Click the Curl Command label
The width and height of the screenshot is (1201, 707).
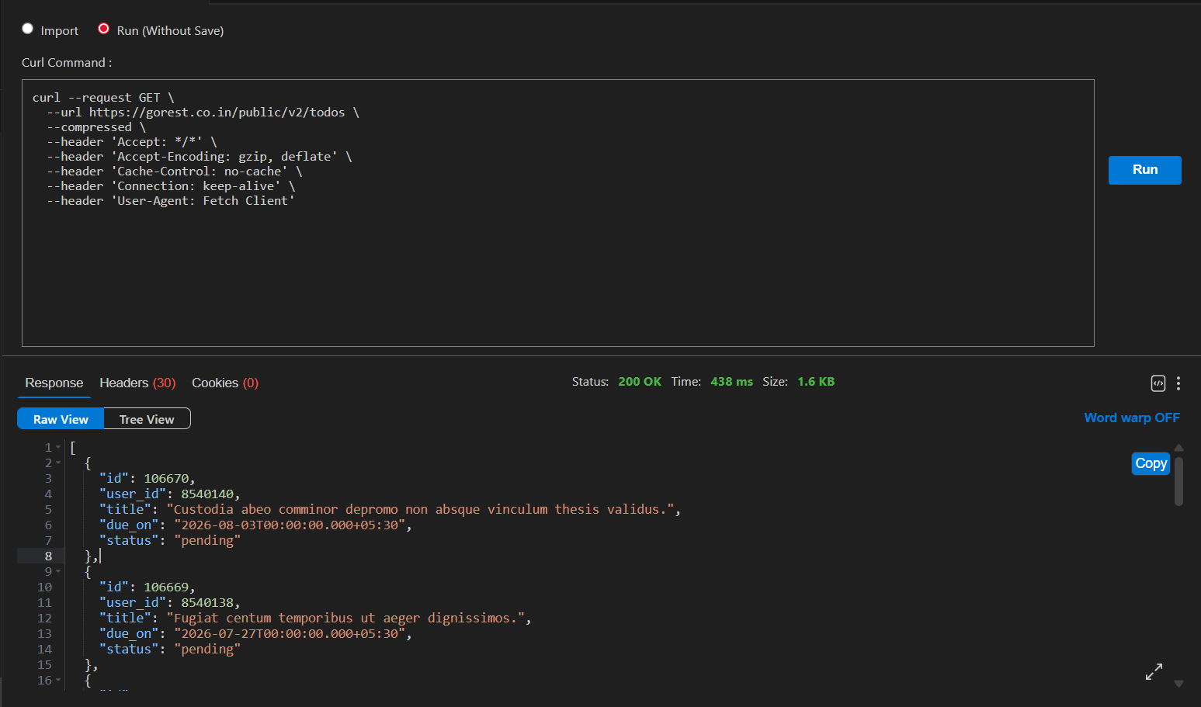(67, 63)
